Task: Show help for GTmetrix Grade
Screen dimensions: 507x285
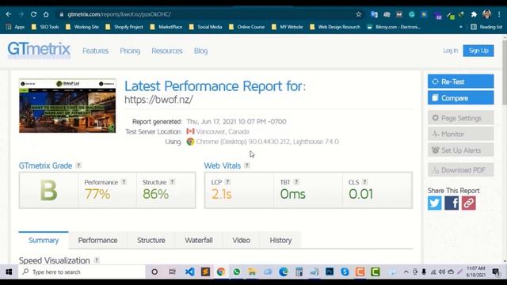Action: (x=78, y=165)
